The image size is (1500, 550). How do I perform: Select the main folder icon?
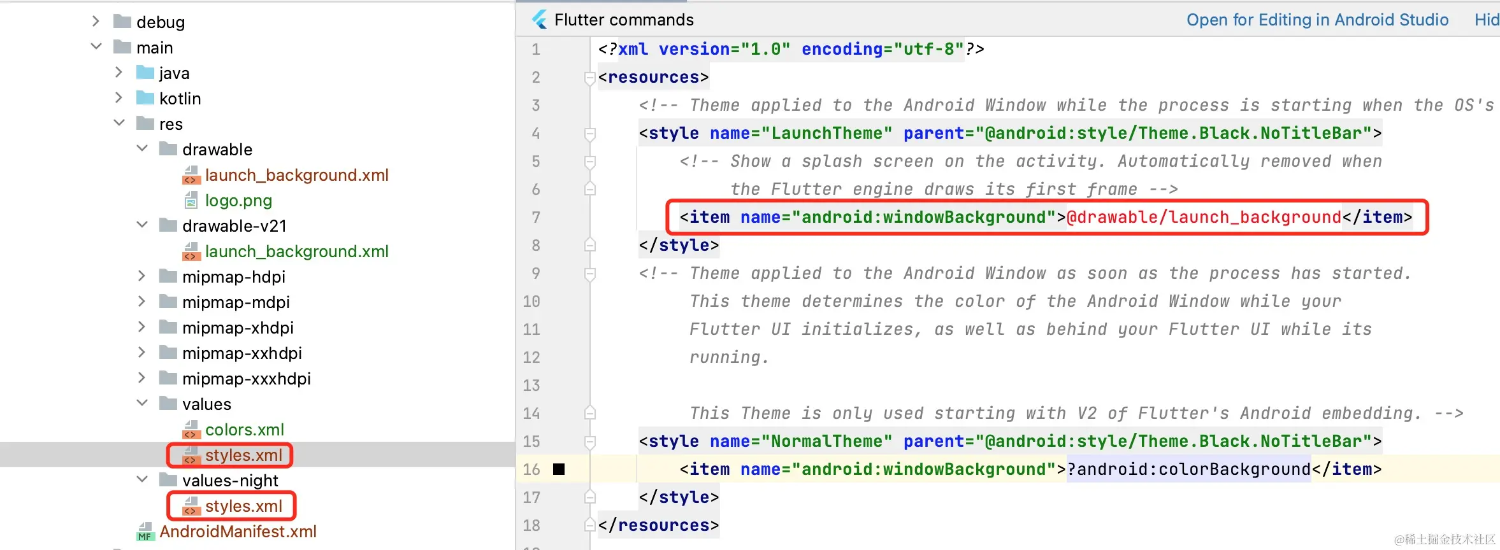(x=122, y=47)
